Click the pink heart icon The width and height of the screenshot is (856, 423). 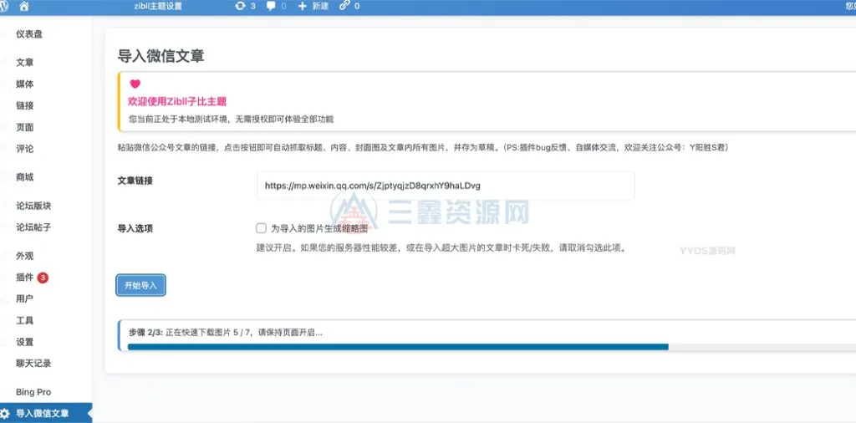(x=135, y=84)
